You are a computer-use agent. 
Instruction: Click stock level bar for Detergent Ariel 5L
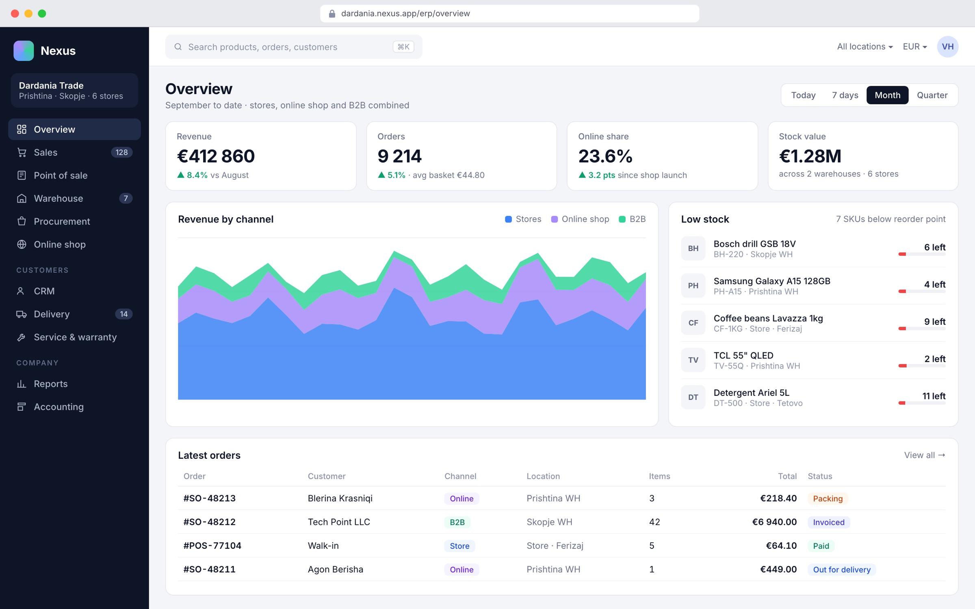click(922, 403)
